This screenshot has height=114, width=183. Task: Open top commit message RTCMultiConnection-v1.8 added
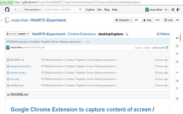pos(45,42)
